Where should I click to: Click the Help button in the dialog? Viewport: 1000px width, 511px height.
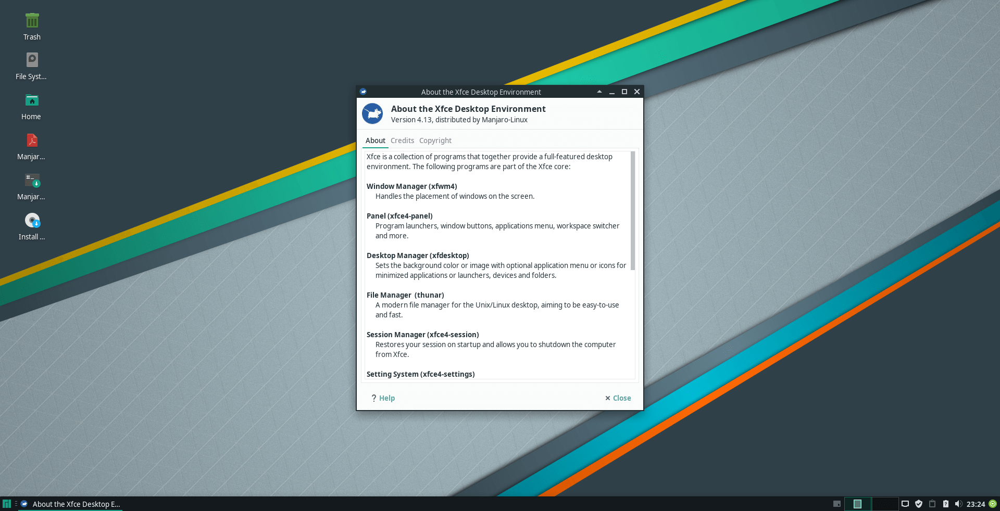pyautogui.click(x=383, y=398)
